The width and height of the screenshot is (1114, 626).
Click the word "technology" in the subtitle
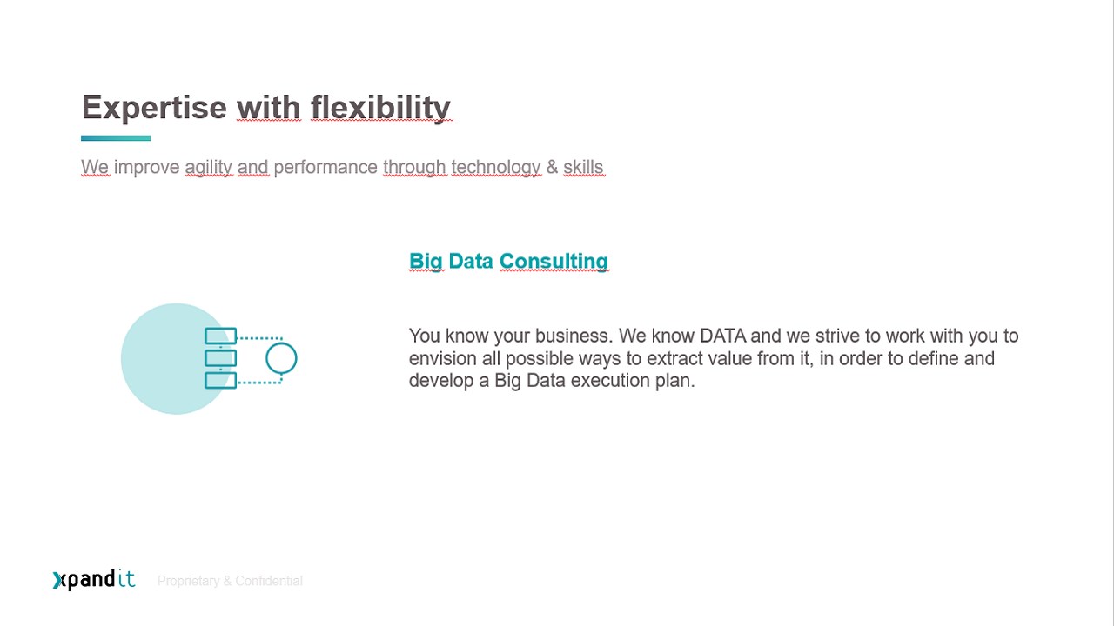(495, 167)
